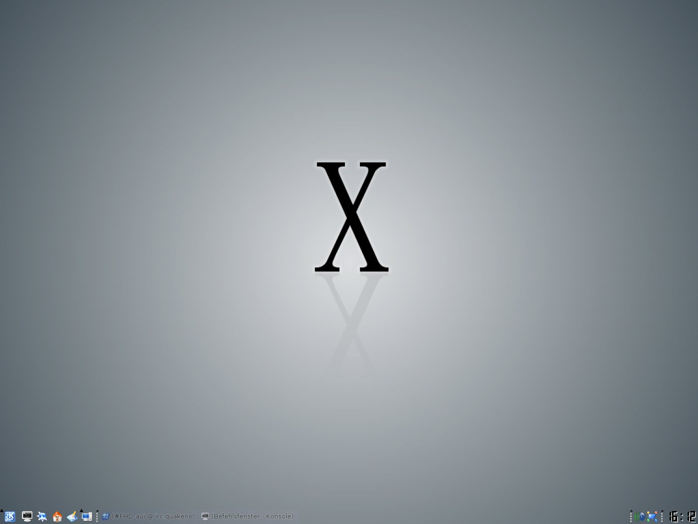
Task: Click the handle arrow left of the clock
Action: pos(662,511)
